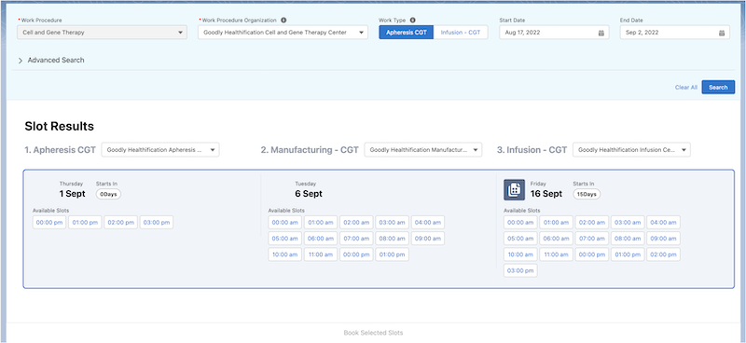Select 02:00 pm slot on 16 Sept
The height and width of the screenshot is (343, 746).
pos(663,254)
